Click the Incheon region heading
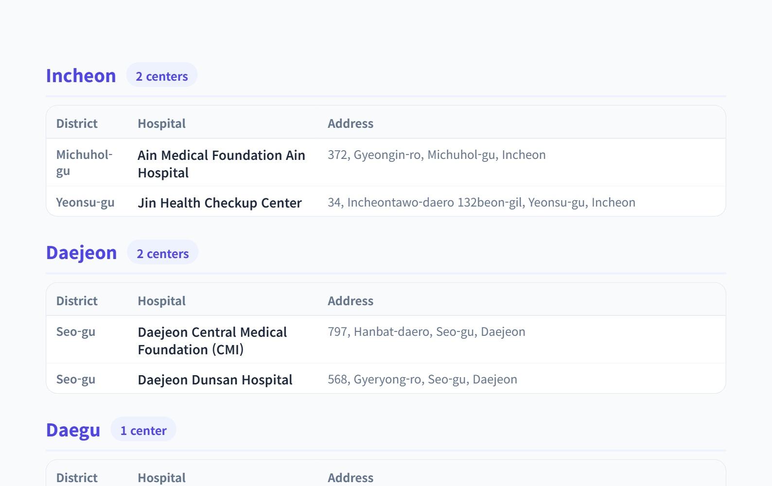Screen dimensions: 772x486 [x=81, y=76]
